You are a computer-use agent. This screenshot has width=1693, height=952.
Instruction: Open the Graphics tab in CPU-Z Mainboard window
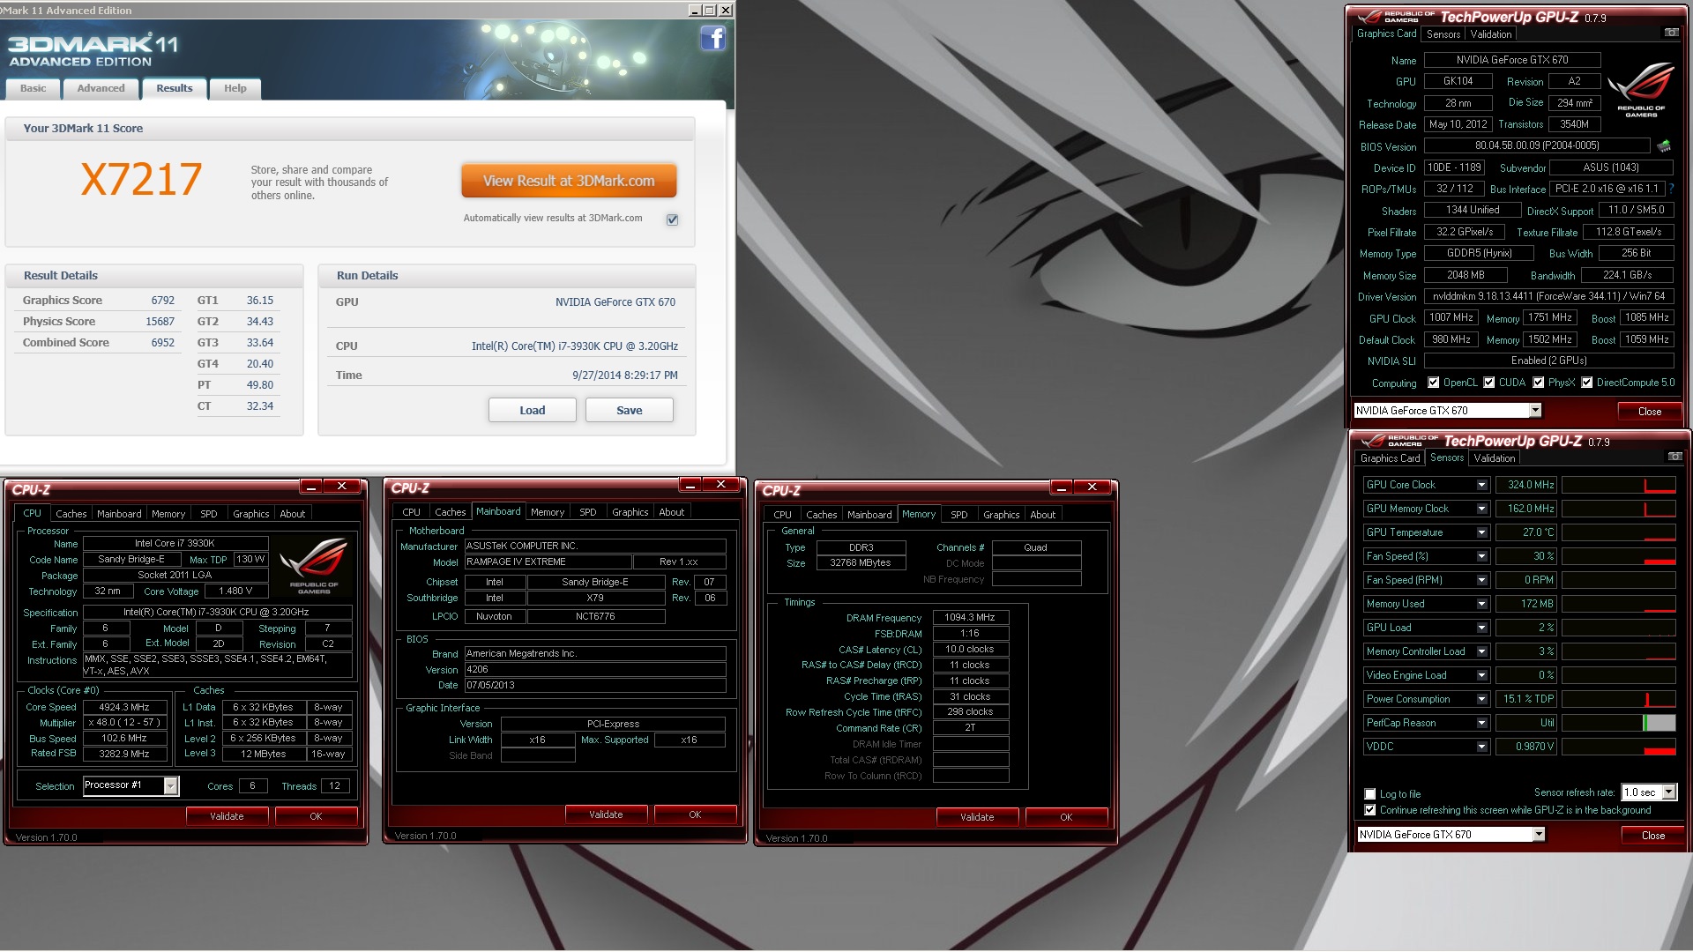pyautogui.click(x=630, y=512)
